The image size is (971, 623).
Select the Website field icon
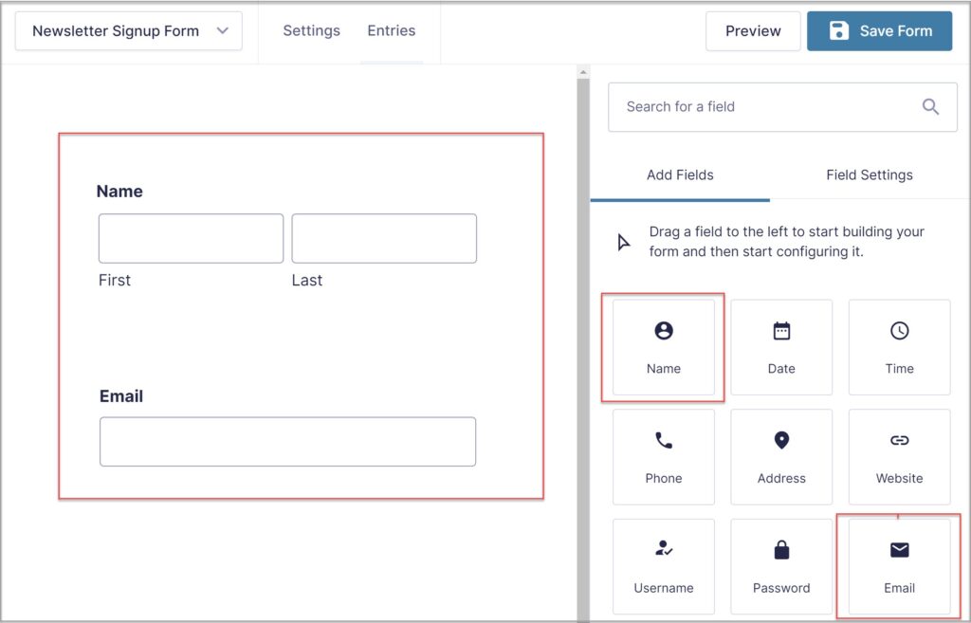point(899,456)
